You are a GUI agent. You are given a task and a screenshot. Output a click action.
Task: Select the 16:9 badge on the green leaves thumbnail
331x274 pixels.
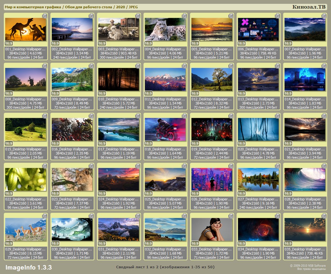click(x=9, y=193)
